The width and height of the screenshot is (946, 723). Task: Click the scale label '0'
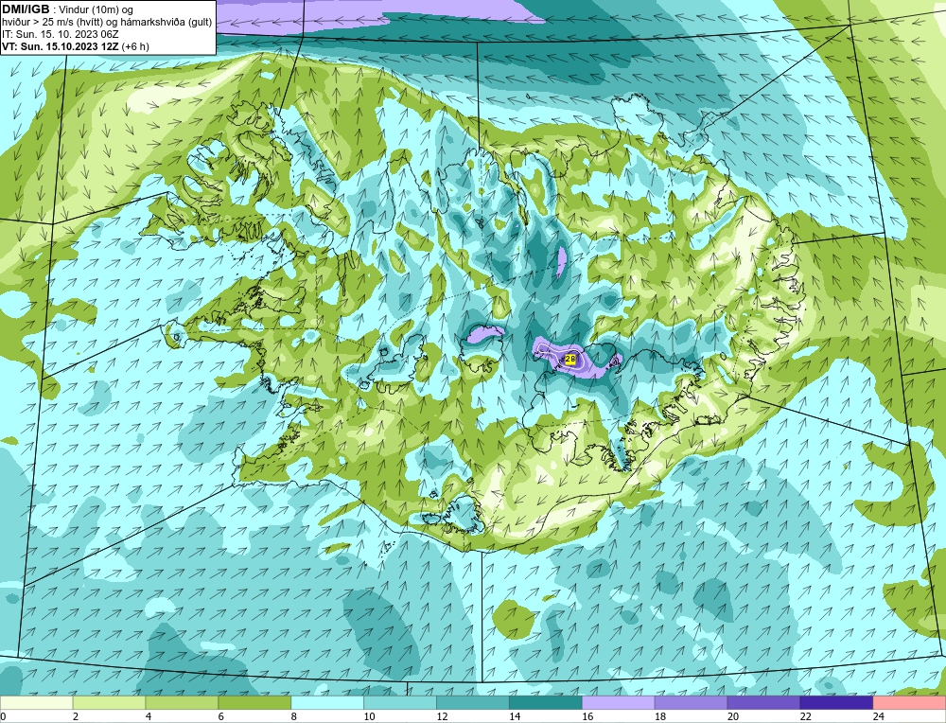[x=3, y=716]
